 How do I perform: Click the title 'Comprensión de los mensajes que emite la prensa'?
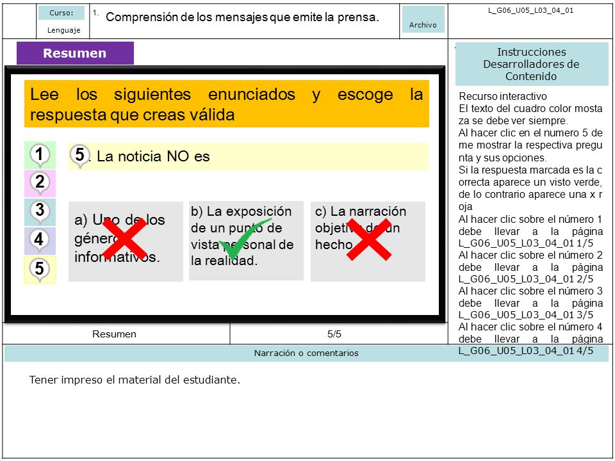click(242, 17)
